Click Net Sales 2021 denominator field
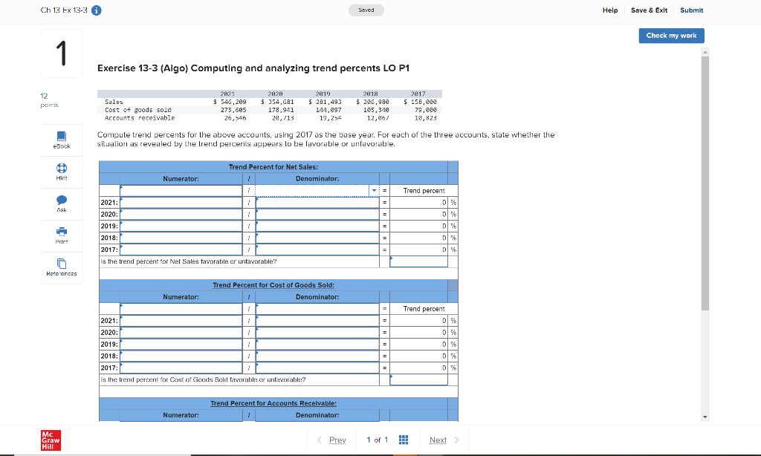The image size is (761, 456). 317,202
